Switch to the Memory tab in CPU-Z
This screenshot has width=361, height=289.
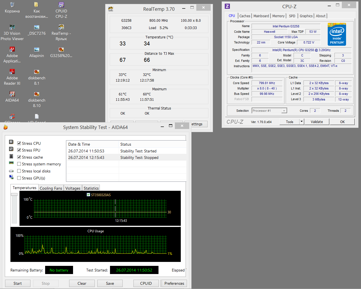tap(278, 16)
